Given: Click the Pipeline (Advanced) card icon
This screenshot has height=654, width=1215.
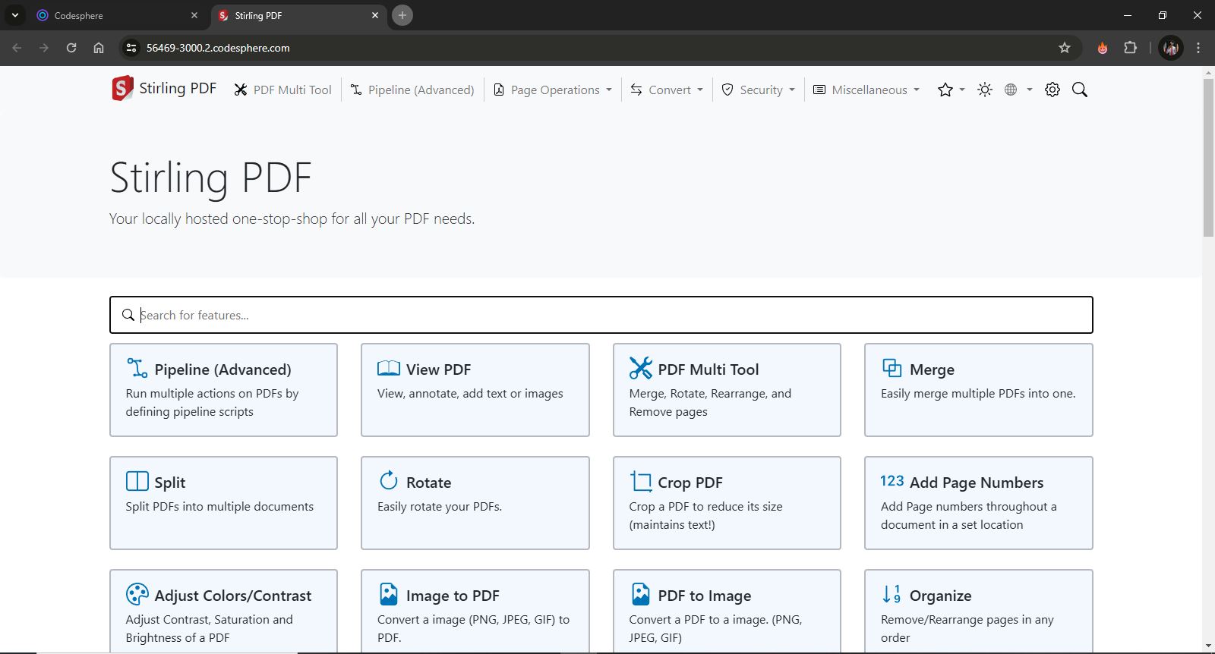Looking at the screenshot, I should pos(137,368).
